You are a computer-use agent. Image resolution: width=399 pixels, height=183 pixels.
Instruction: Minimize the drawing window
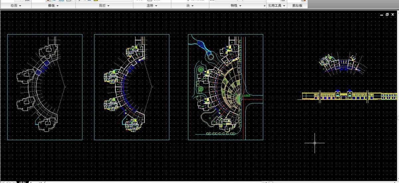pyautogui.click(x=382, y=15)
